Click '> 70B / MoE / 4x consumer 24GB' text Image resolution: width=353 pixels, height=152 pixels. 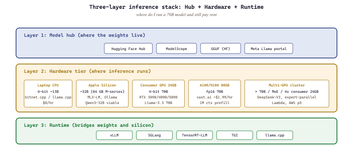(x=287, y=92)
